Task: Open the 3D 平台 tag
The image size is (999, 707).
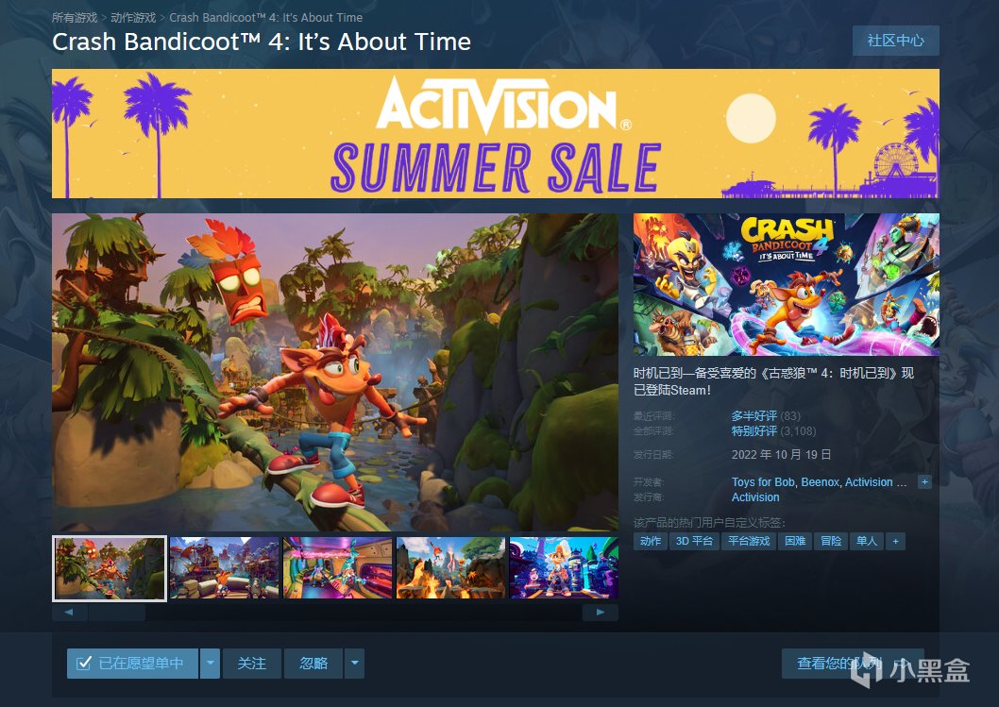Action: [694, 542]
